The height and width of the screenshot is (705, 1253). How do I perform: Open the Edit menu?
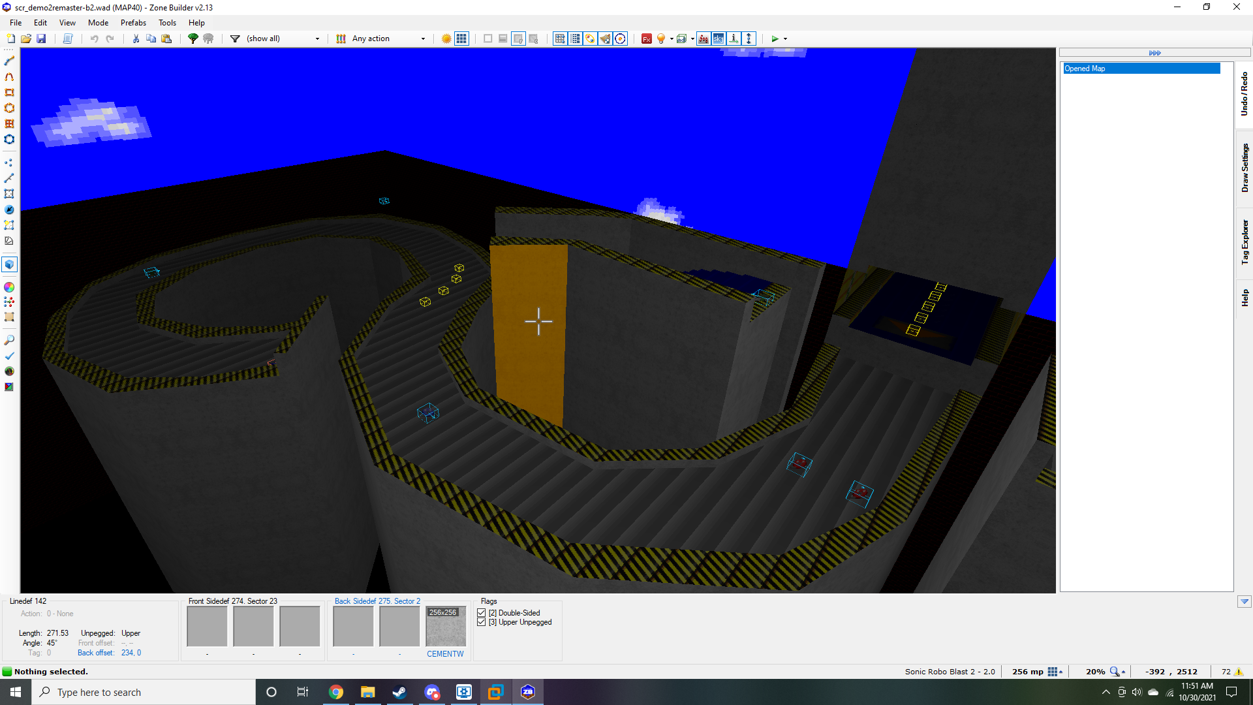point(40,23)
